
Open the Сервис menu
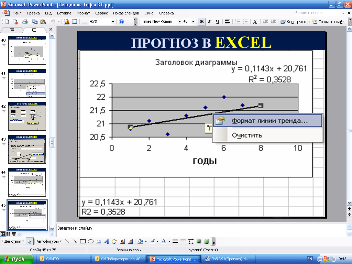point(101,13)
